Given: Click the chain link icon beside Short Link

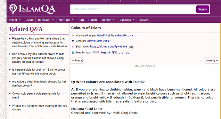Looking at the screenshot, I should coord(73,47).
